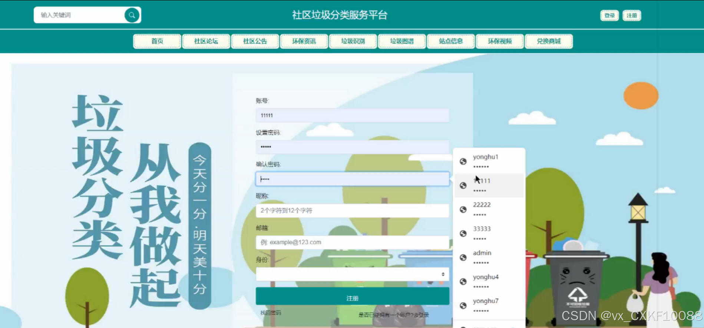Go to 环保资讯 in navigation
Screen dimensions: 704x328
pos(304,41)
